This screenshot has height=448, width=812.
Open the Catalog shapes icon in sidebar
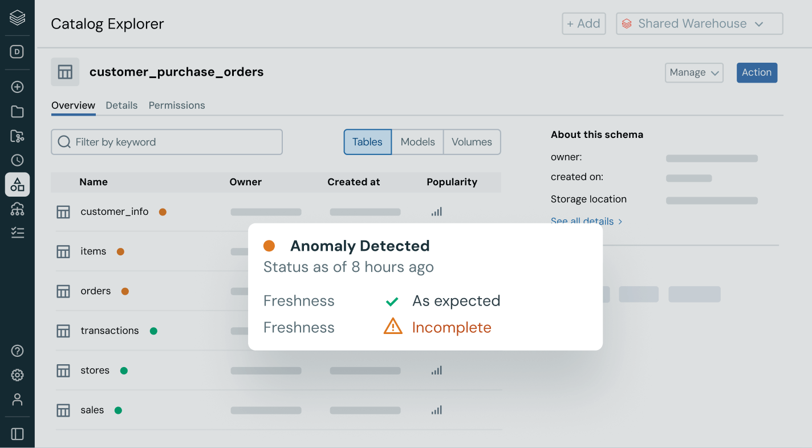click(17, 185)
